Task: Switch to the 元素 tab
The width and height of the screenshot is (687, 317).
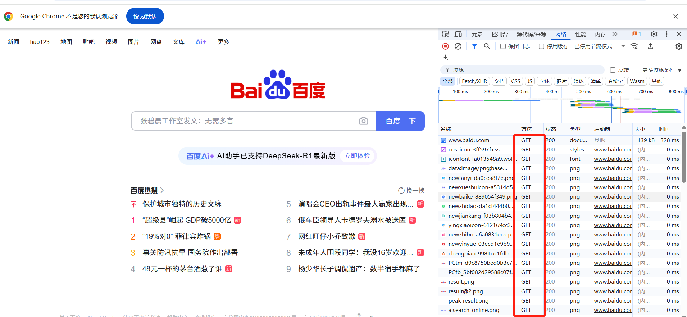Action: (x=477, y=34)
